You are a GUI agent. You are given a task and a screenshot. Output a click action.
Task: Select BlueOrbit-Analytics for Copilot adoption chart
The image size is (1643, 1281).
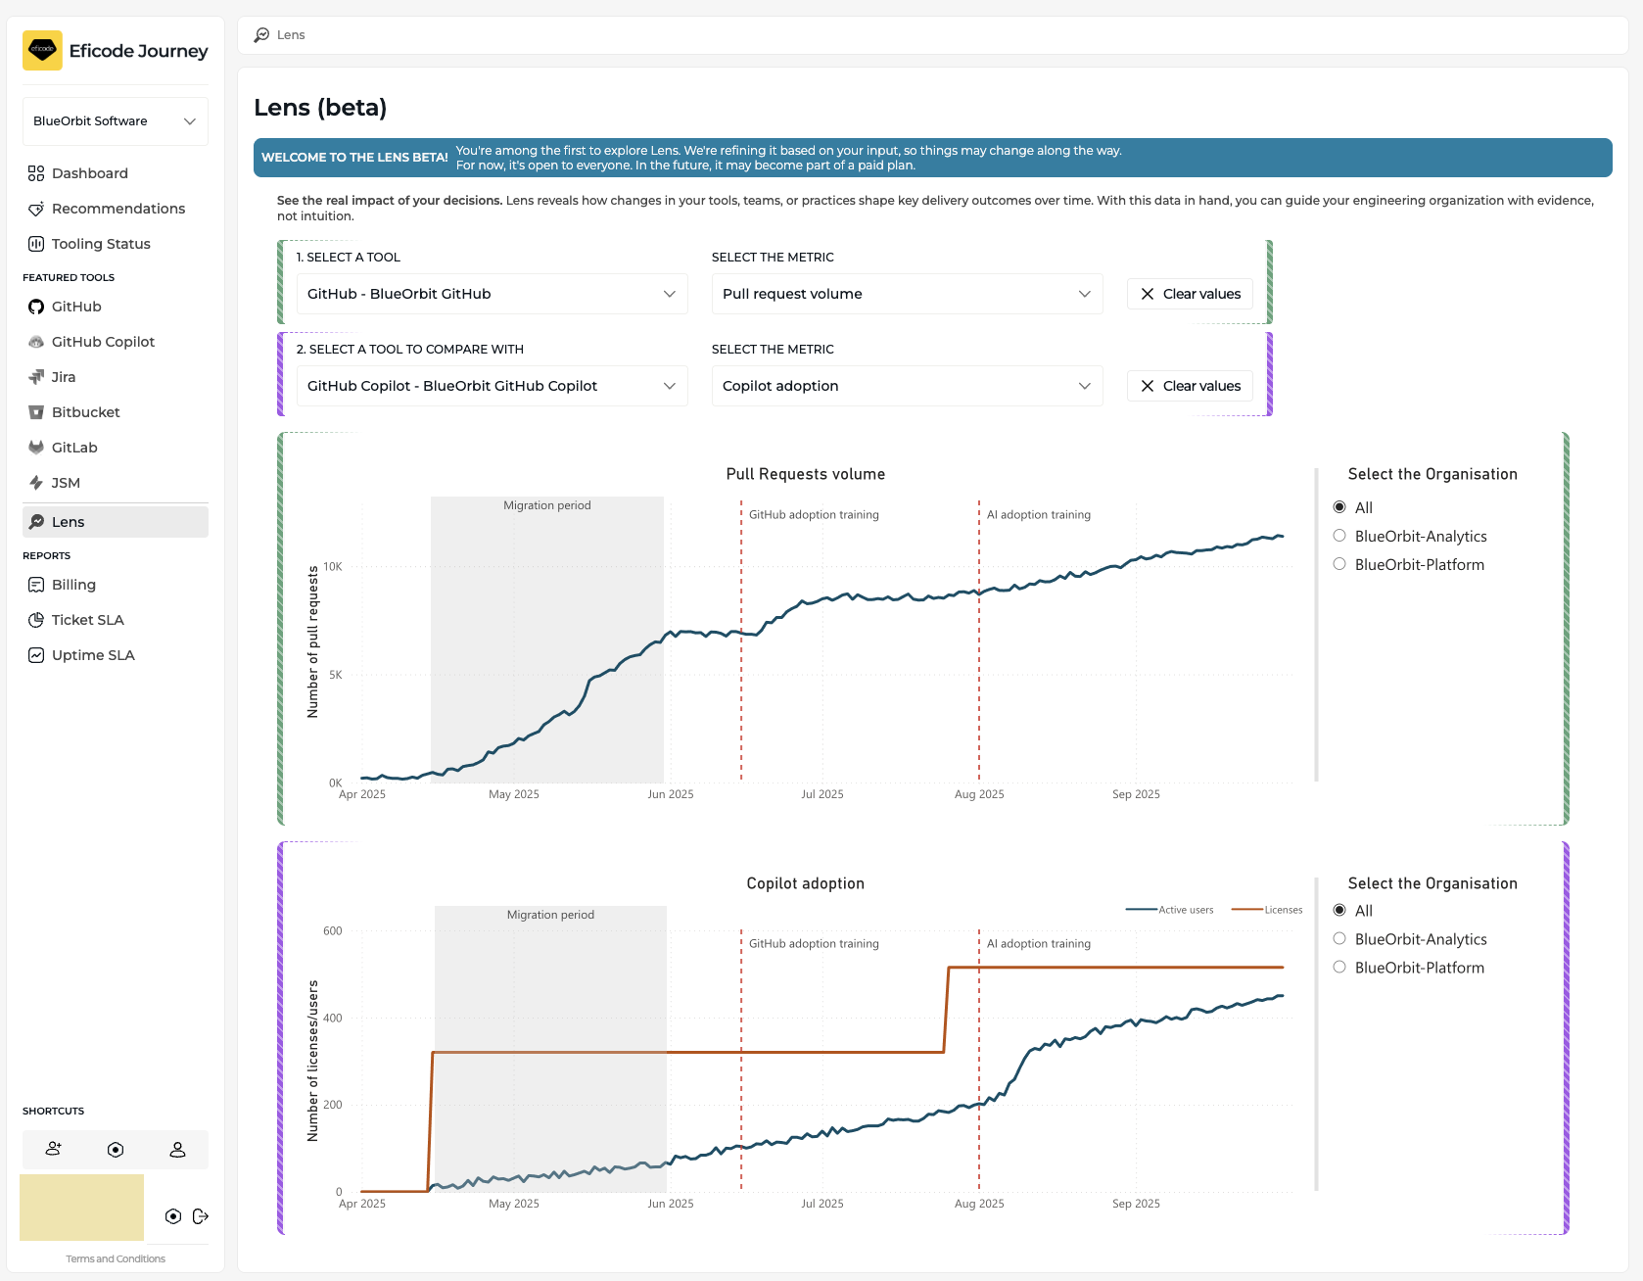tap(1339, 939)
